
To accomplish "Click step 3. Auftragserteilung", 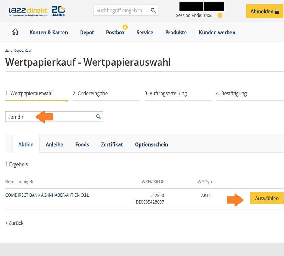I will pyautogui.click(x=165, y=93).
